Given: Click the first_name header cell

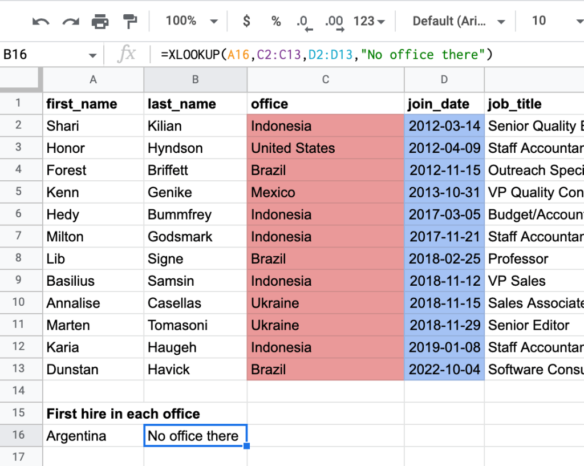Looking at the screenshot, I should click(93, 104).
